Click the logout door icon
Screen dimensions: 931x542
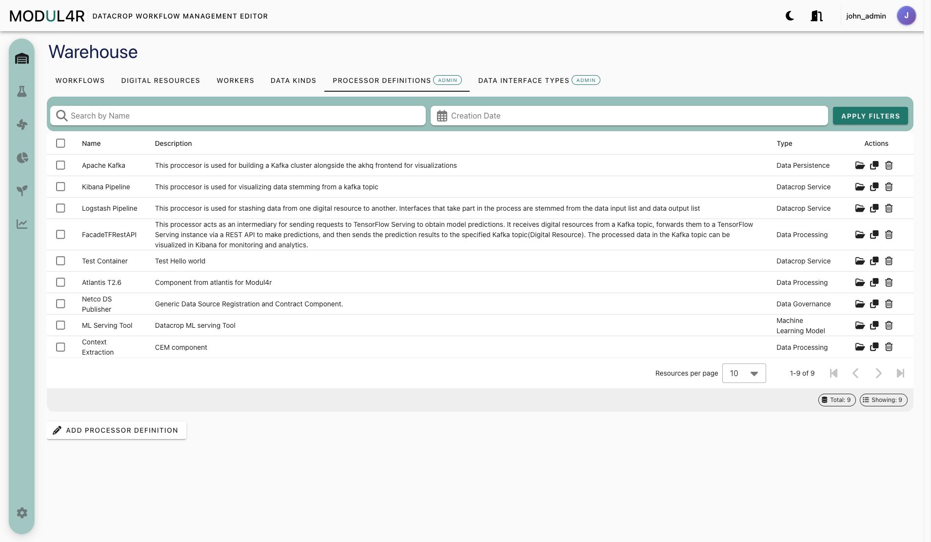817,16
